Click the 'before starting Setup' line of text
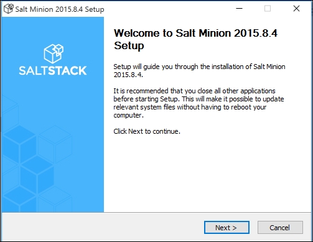The height and width of the screenshot is (242, 313). coord(199,99)
